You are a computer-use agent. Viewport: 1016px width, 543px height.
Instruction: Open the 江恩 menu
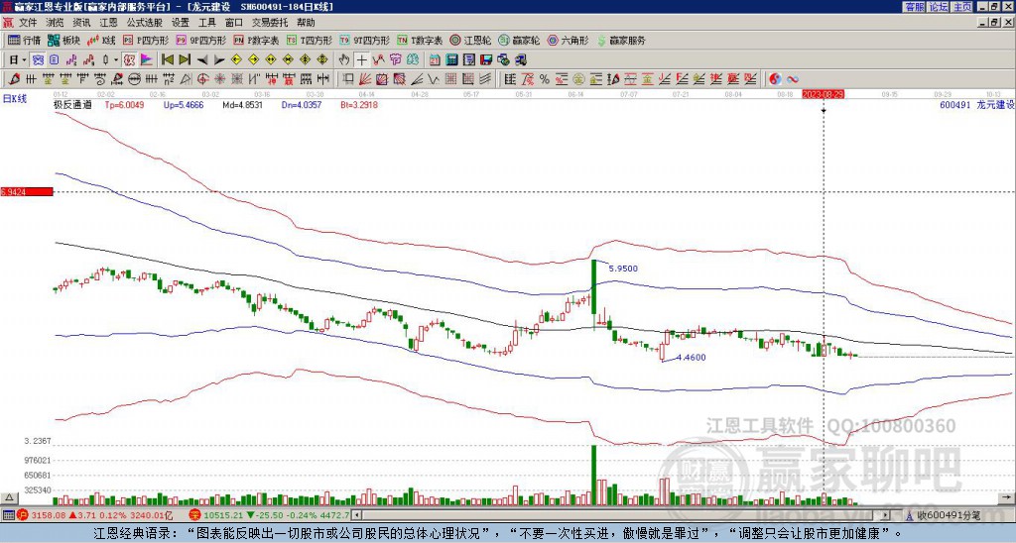pyautogui.click(x=109, y=23)
